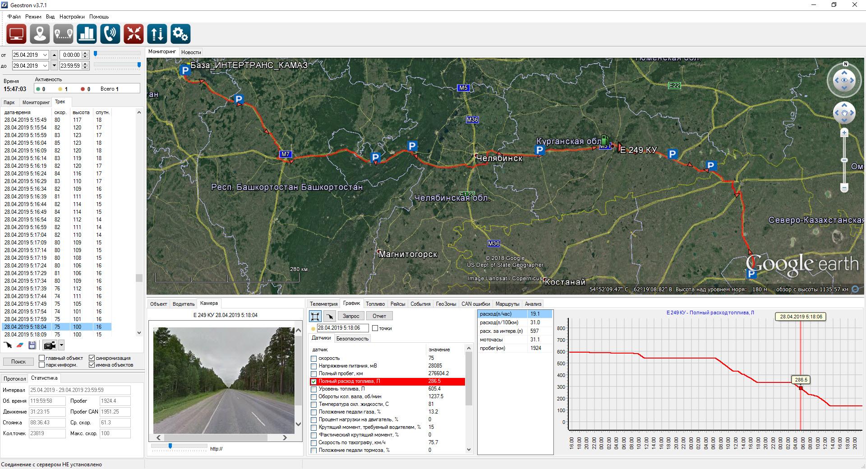This screenshot has width=866, height=469.
Task: Open the 'от' start date dropdown
Action: (45, 55)
